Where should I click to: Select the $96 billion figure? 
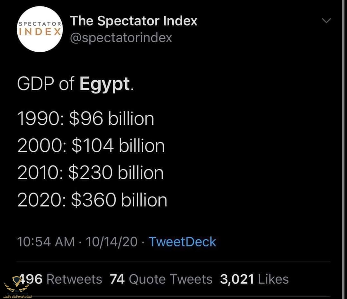pos(111,119)
